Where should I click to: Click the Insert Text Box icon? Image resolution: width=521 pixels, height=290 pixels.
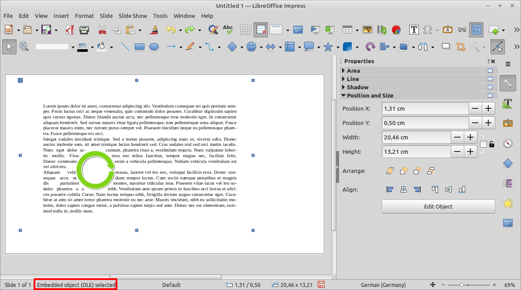coord(414,30)
